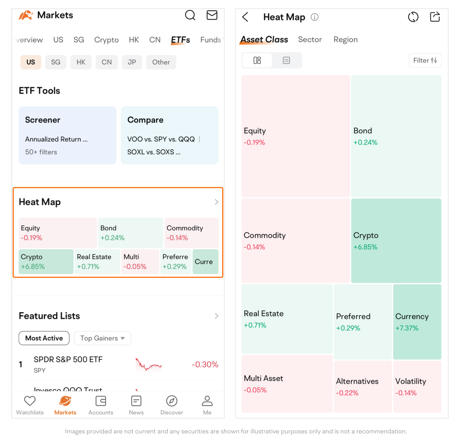The image size is (460, 444).
Task: Open the Heat Map info icon
Action: pos(315,17)
